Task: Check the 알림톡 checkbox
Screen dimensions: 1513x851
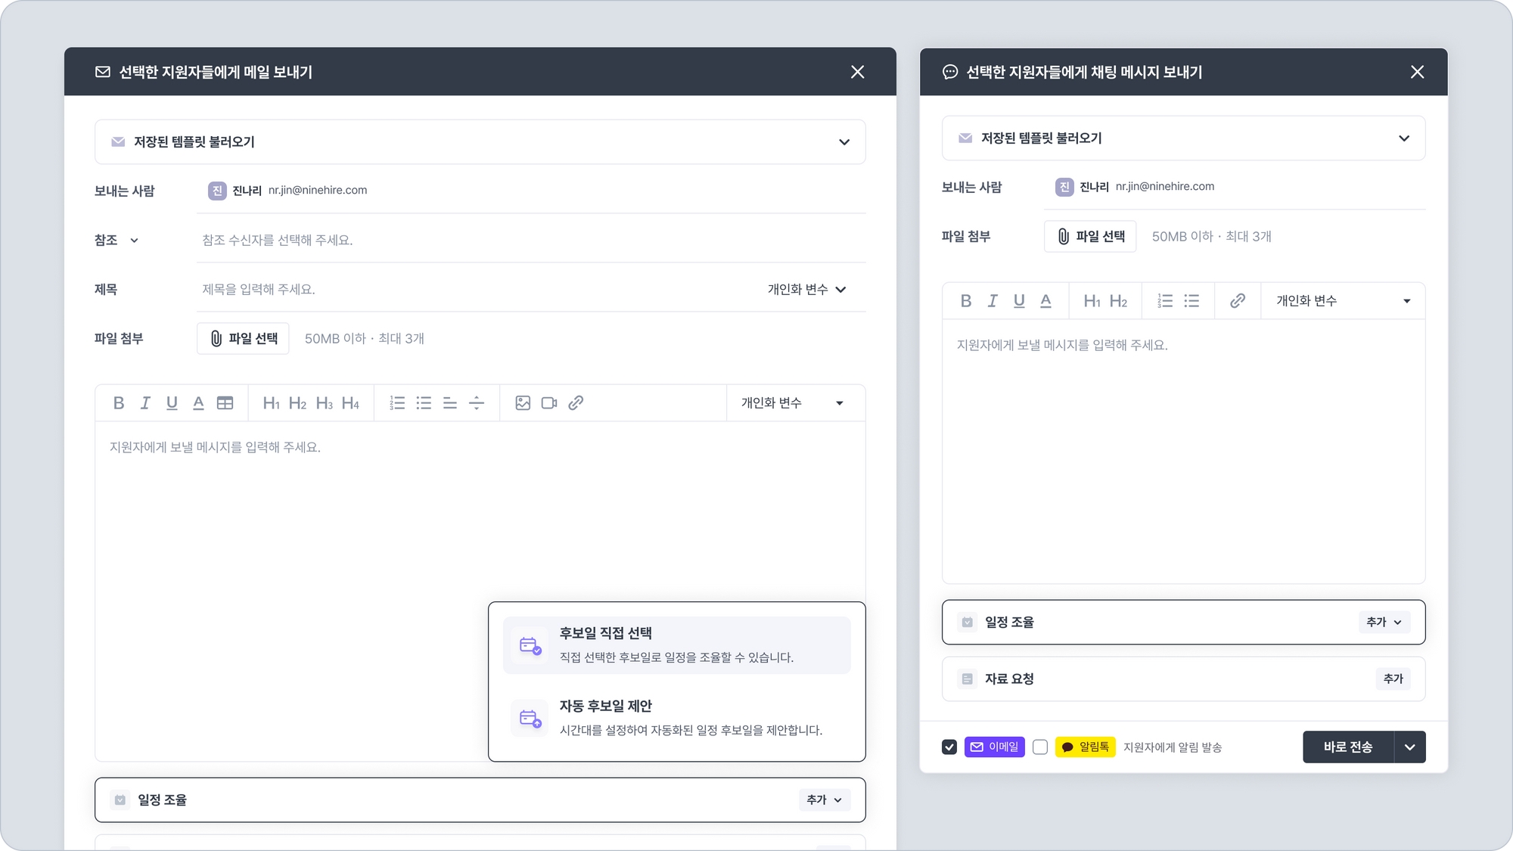Action: click(1040, 747)
